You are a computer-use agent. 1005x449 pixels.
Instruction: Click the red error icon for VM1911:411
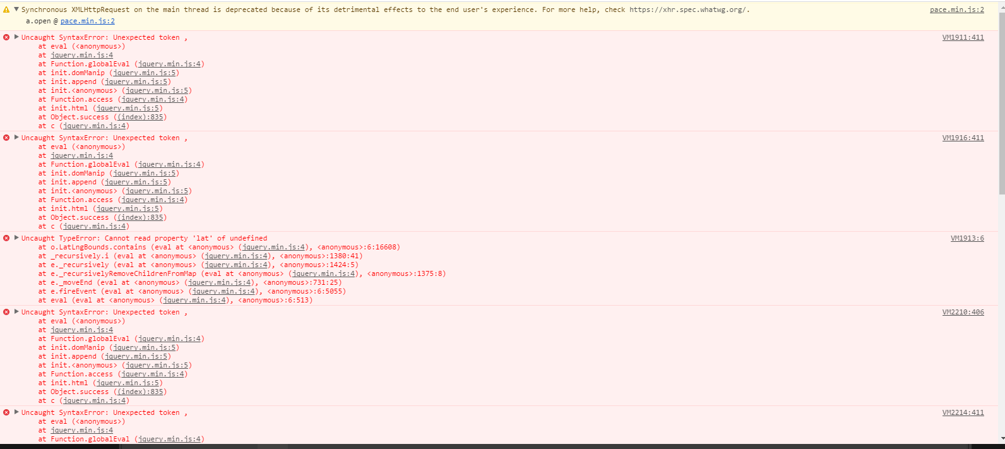[6, 37]
